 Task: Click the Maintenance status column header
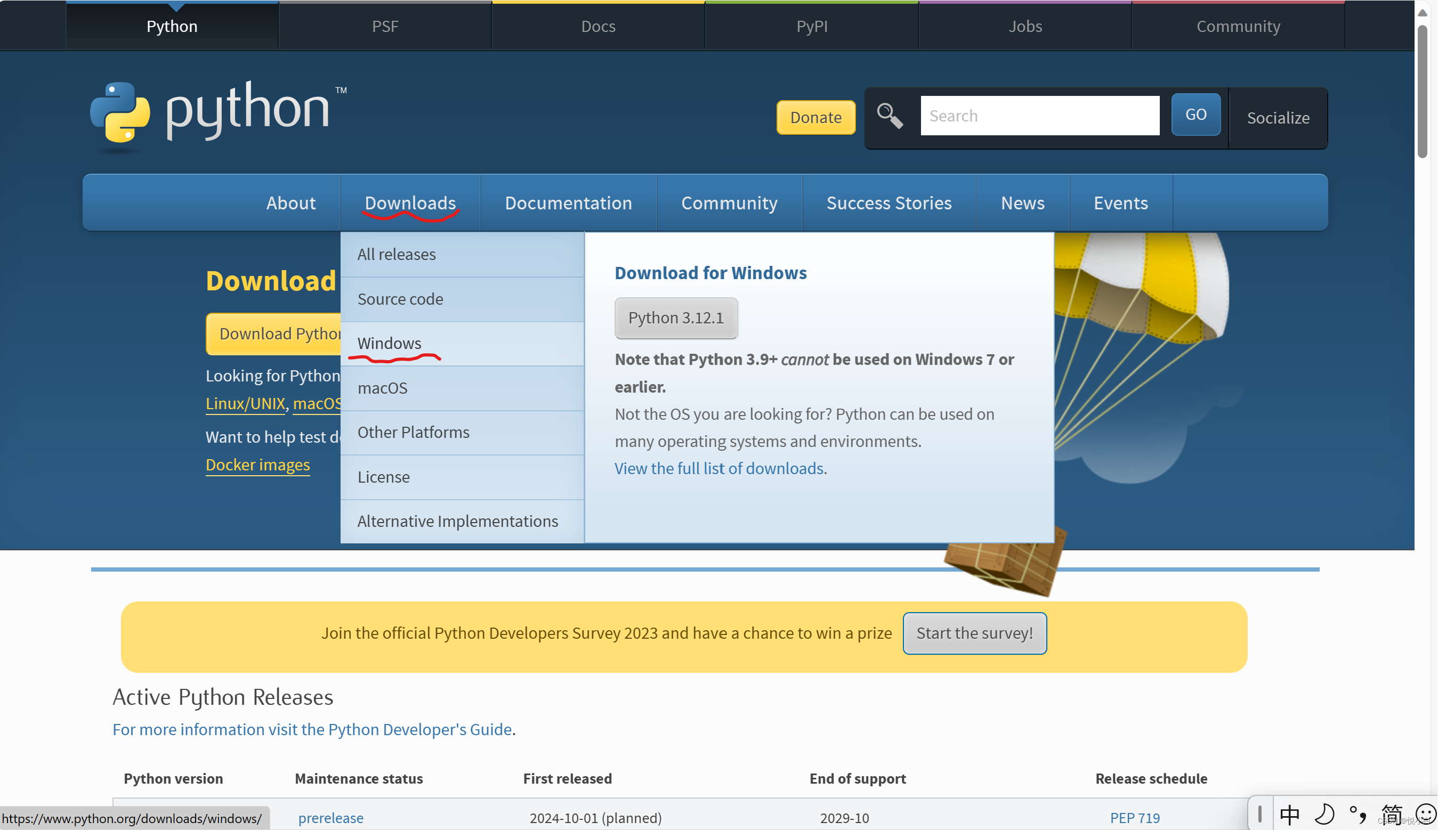[x=359, y=779]
